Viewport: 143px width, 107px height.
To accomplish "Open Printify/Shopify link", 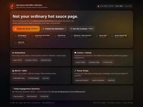I will (x=34, y=78).
